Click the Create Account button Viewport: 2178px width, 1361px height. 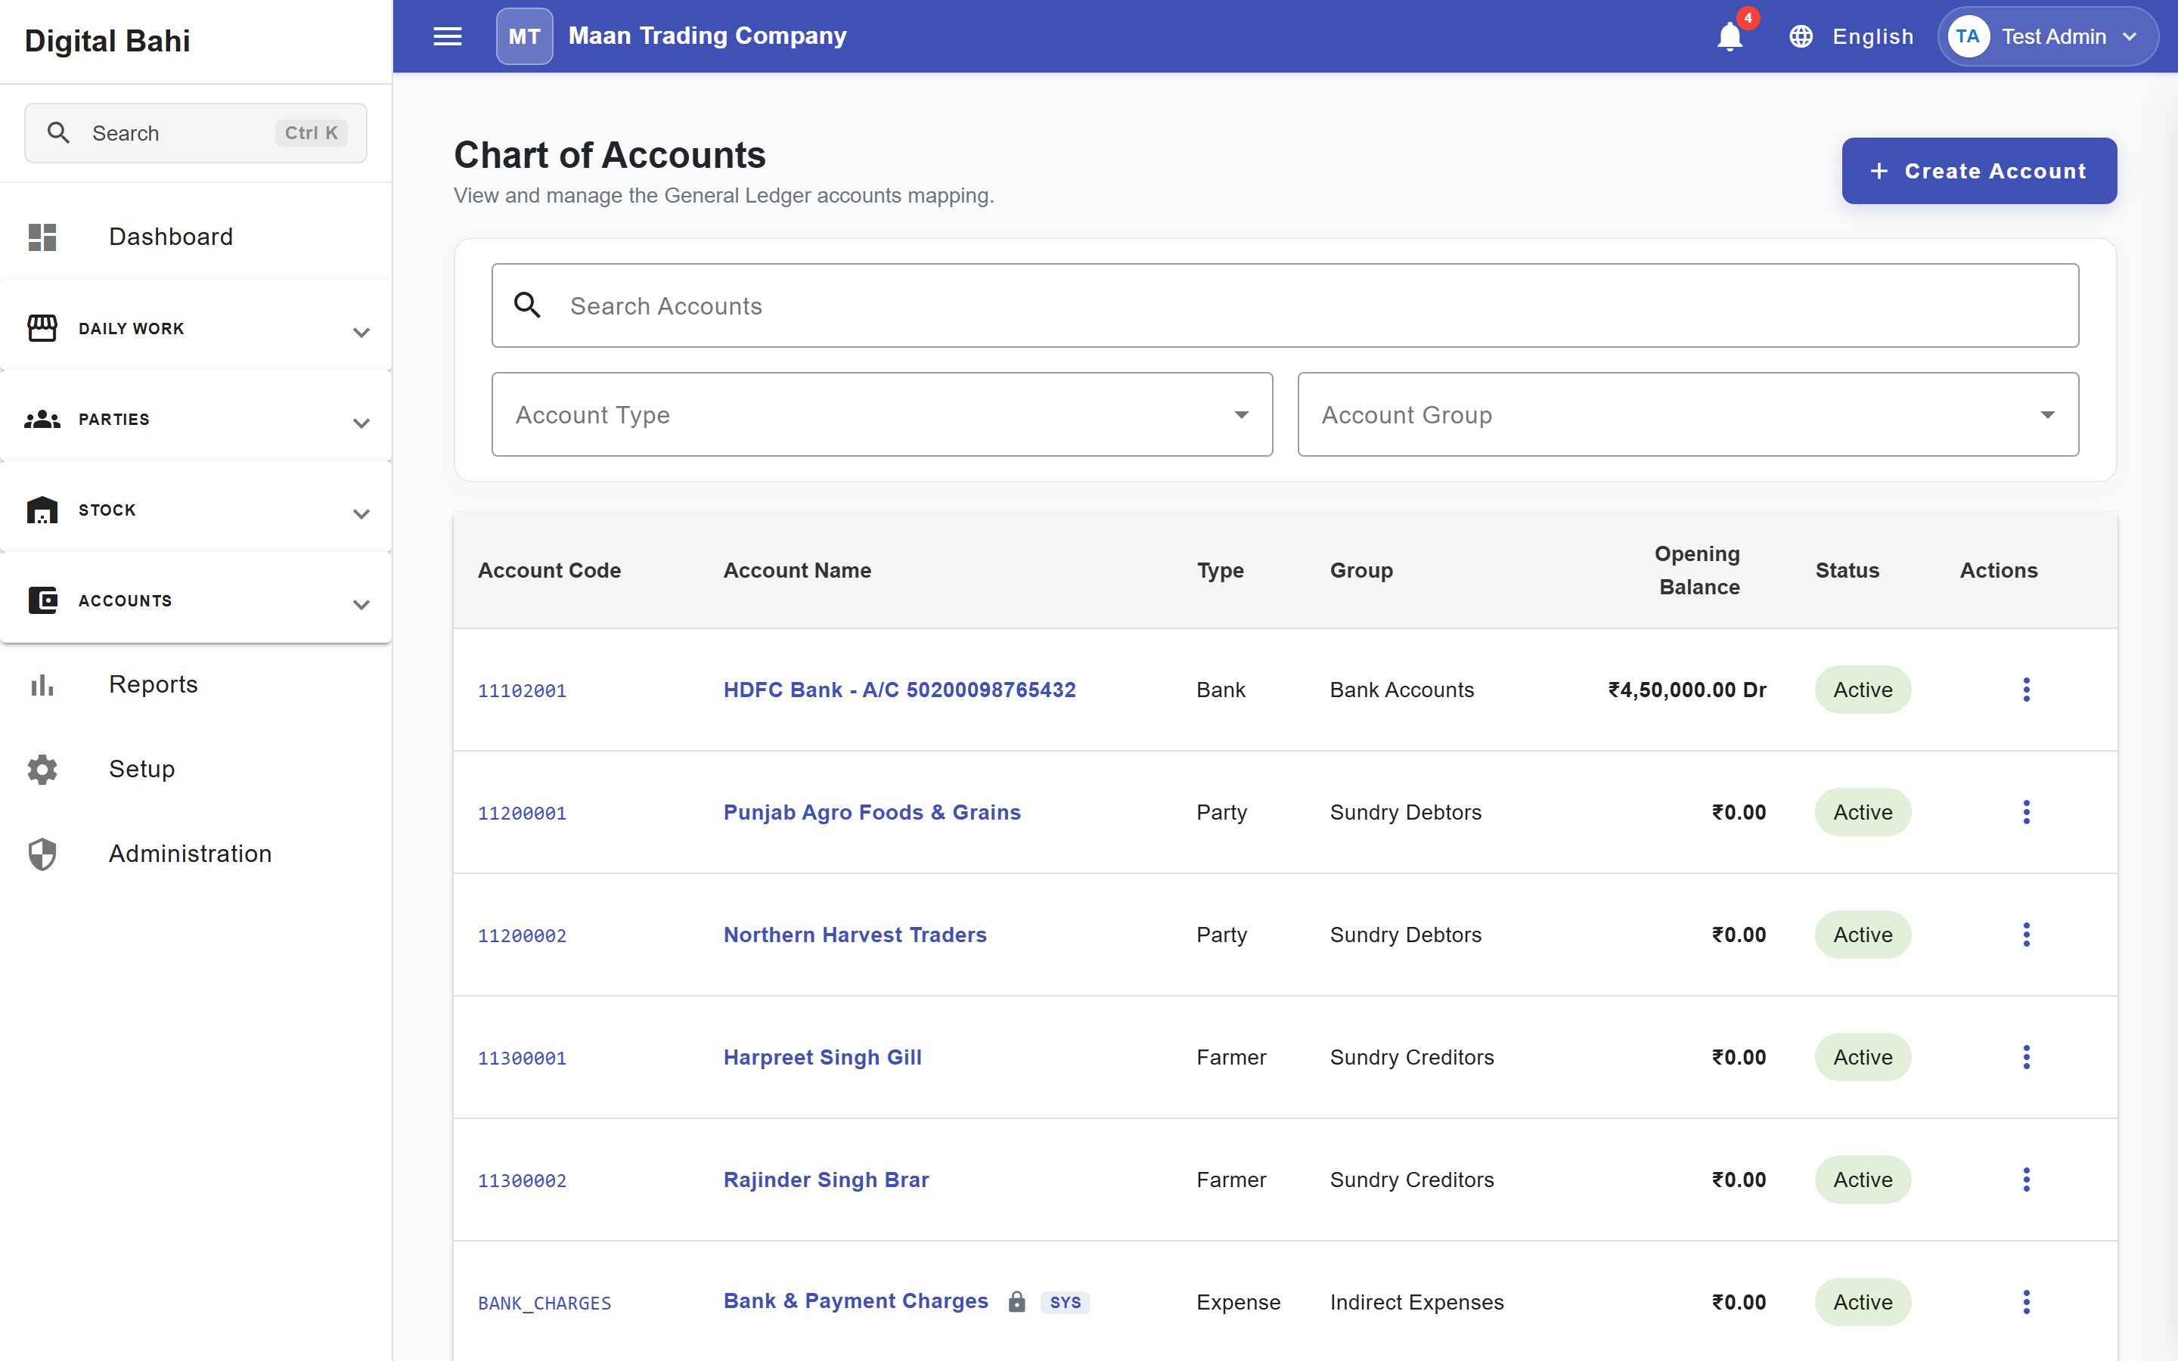[1979, 171]
